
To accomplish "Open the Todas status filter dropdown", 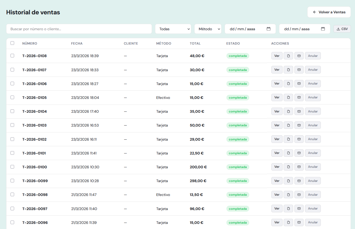I will 173,29.
